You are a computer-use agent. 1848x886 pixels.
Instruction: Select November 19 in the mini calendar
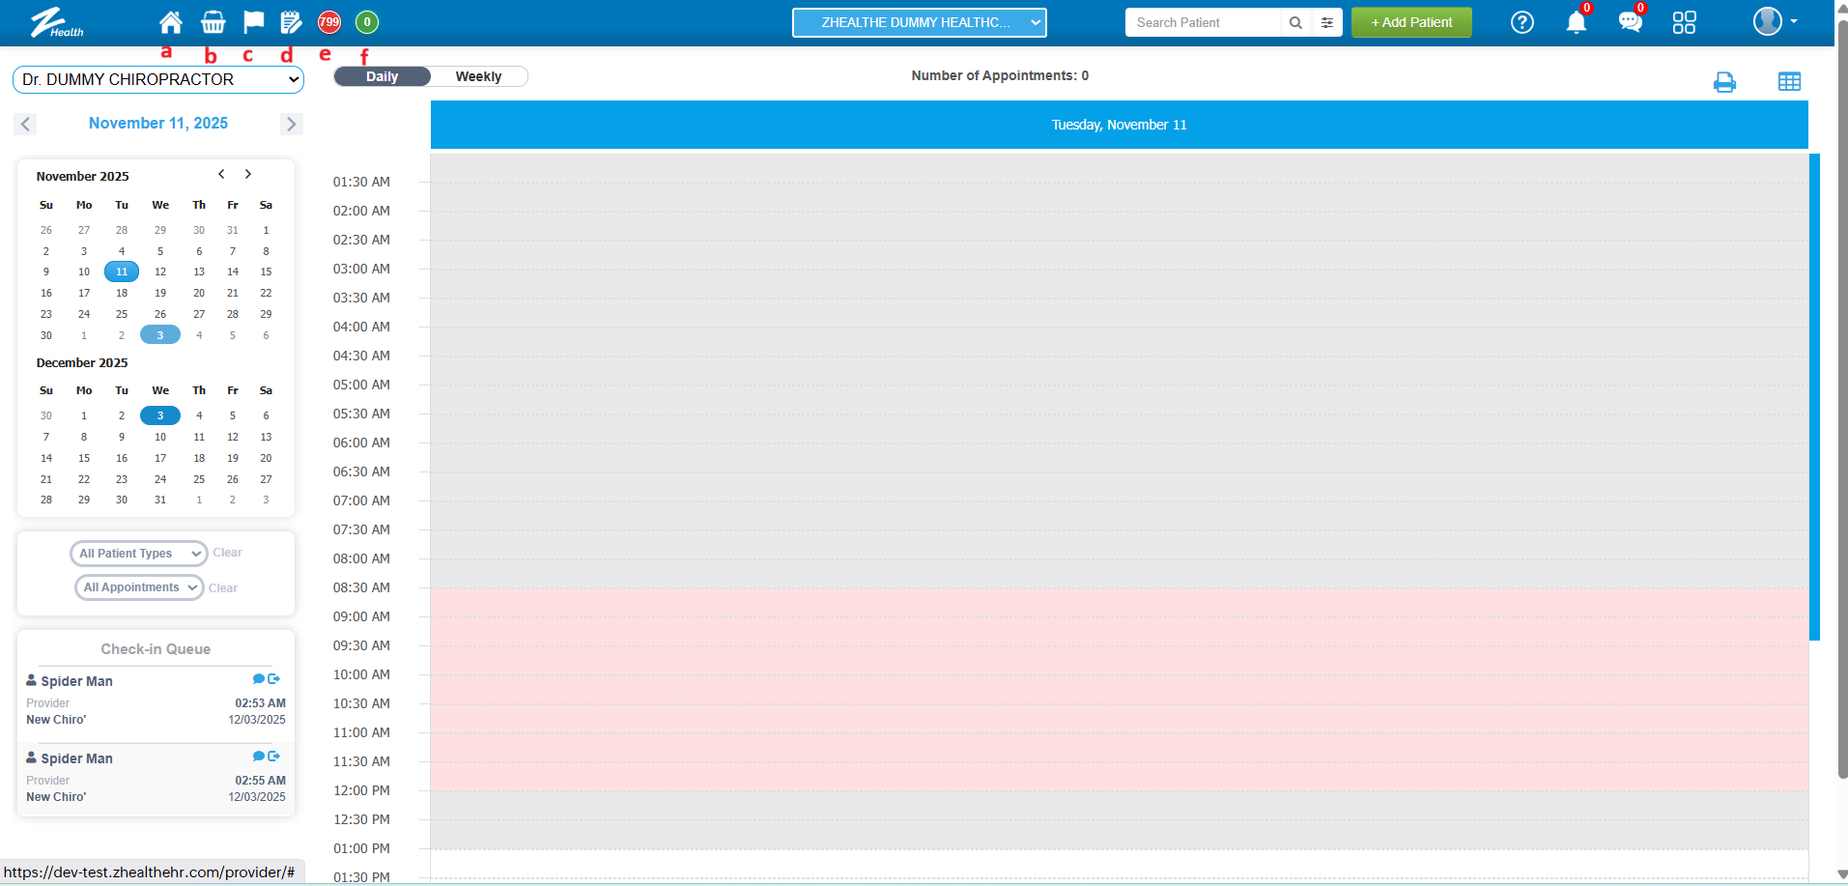[160, 293]
